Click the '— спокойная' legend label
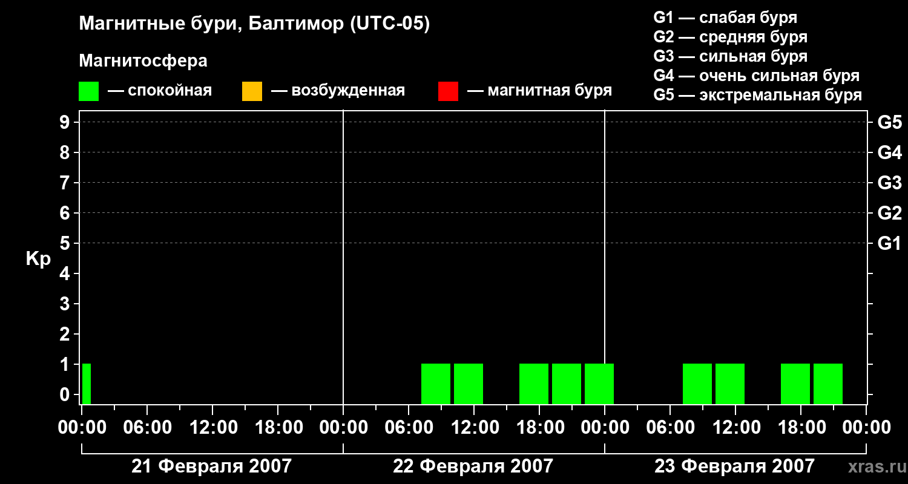 tap(160, 91)
